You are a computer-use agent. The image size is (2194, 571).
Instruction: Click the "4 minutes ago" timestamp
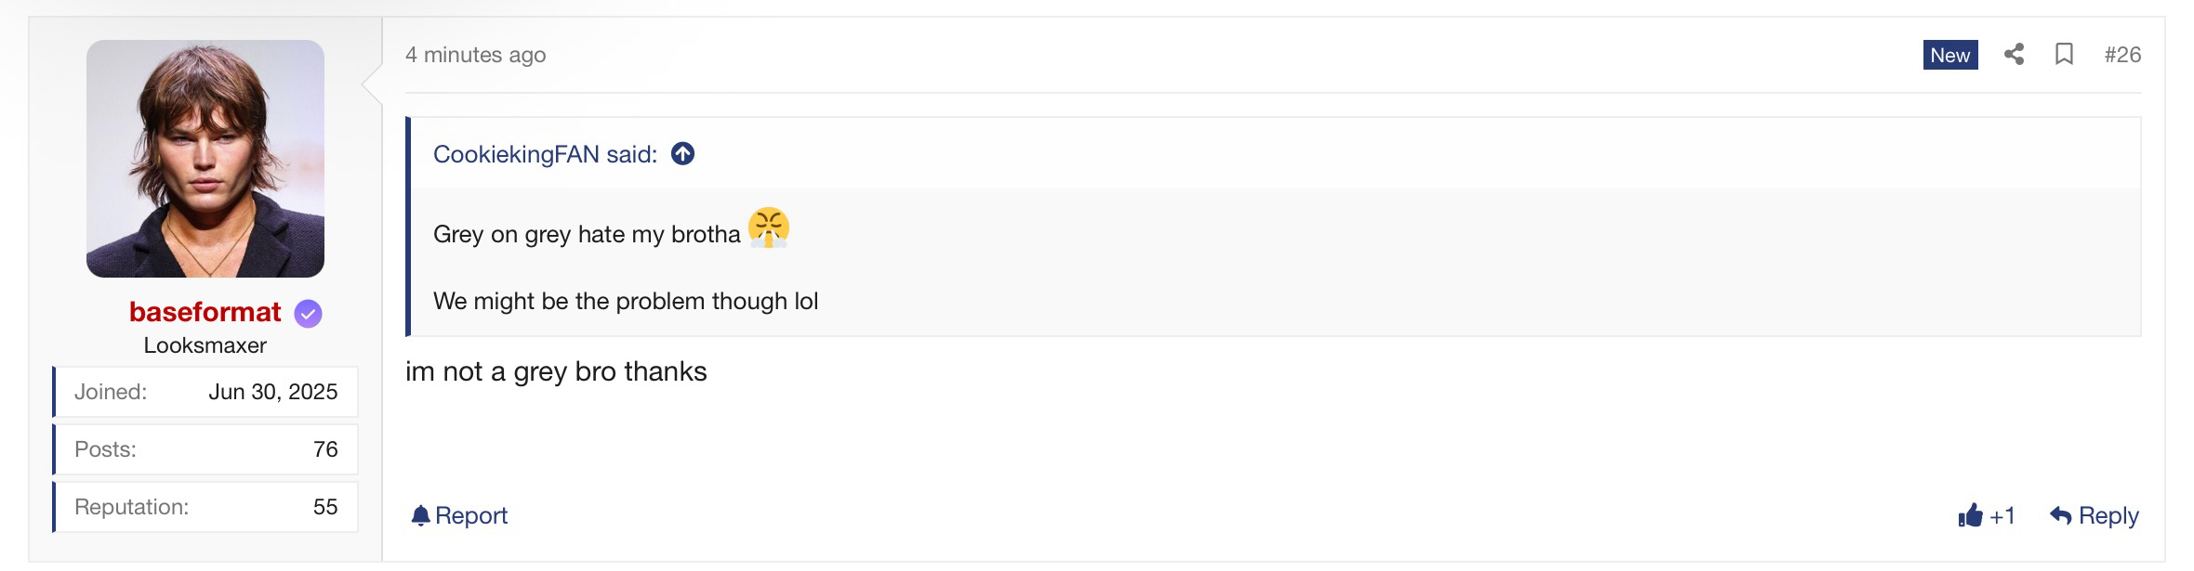click(x=475, y=55)
